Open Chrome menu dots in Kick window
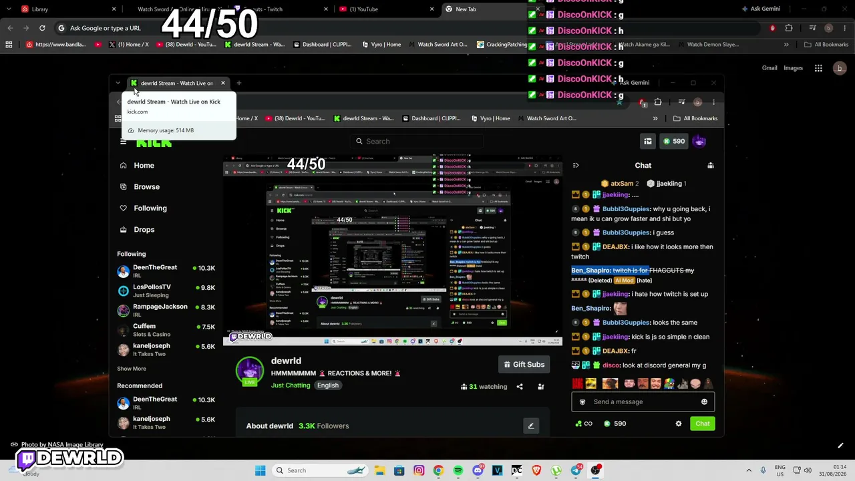The image size is (855, 481). click(713, 102)
